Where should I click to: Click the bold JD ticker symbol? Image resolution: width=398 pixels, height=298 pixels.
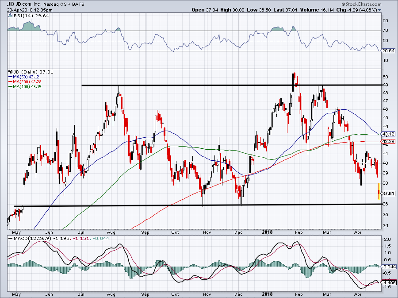coord(10,4)
